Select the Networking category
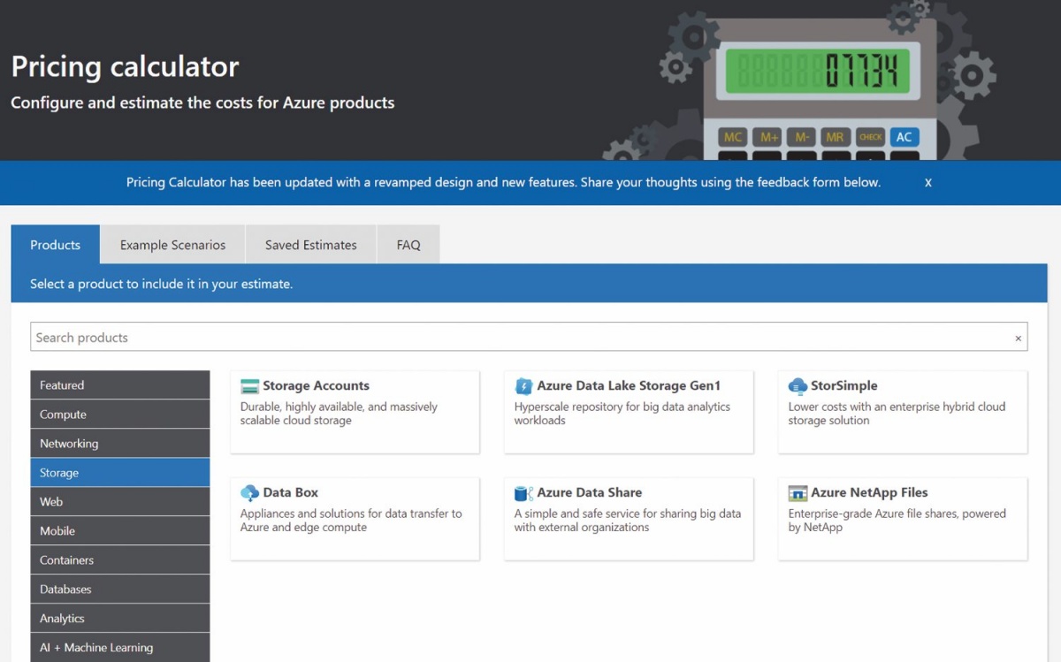The image size is (1061, 662). 120,444
